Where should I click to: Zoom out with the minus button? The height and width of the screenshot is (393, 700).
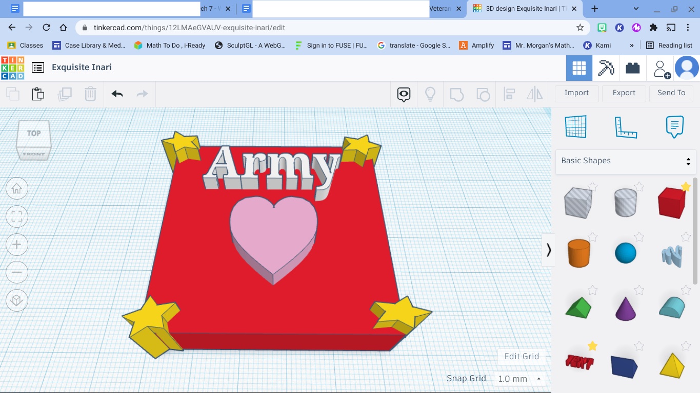[x=16, y=272]
